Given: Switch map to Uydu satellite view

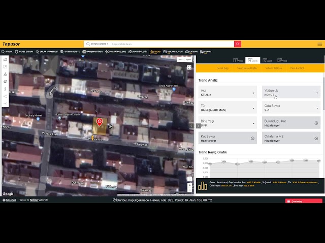Looking at the screenshot, I should (x=188, y=60).
